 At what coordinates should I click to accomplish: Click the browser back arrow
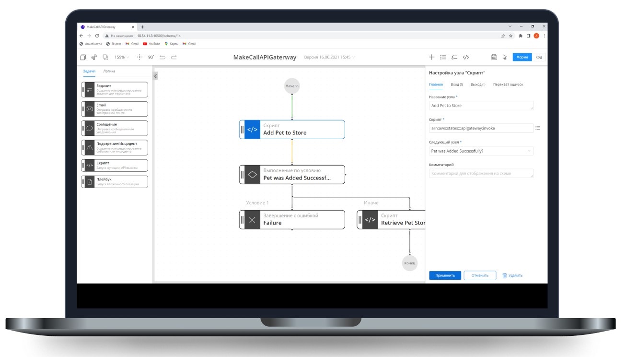81,36
